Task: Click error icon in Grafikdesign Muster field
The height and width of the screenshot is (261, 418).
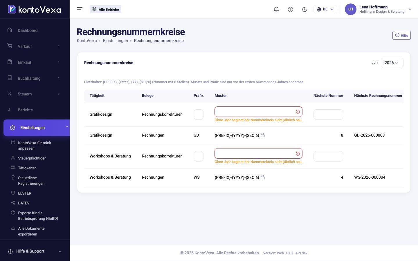Action: tap(298, 112)
